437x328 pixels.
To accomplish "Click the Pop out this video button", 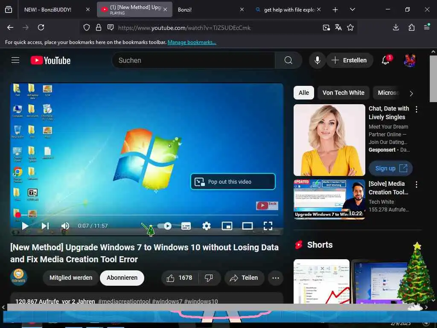I will click(233, 182).
